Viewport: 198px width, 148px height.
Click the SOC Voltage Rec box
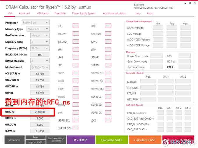(172, 33)
